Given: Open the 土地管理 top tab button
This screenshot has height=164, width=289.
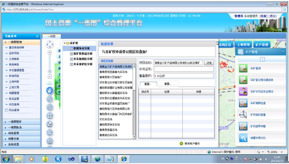Looking at the screenshot, I should pyautogui.click(x=244, y=45).
